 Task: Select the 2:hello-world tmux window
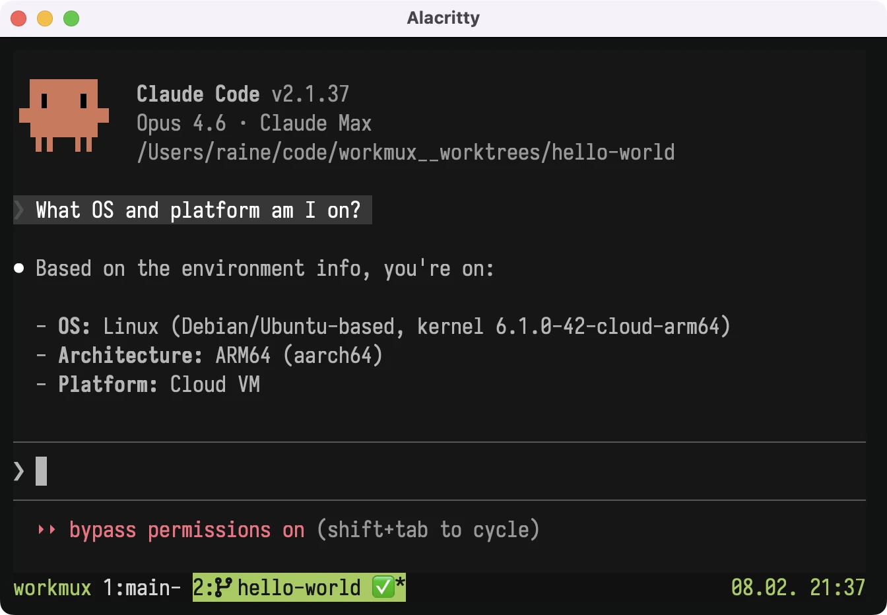tap(297, 587)
